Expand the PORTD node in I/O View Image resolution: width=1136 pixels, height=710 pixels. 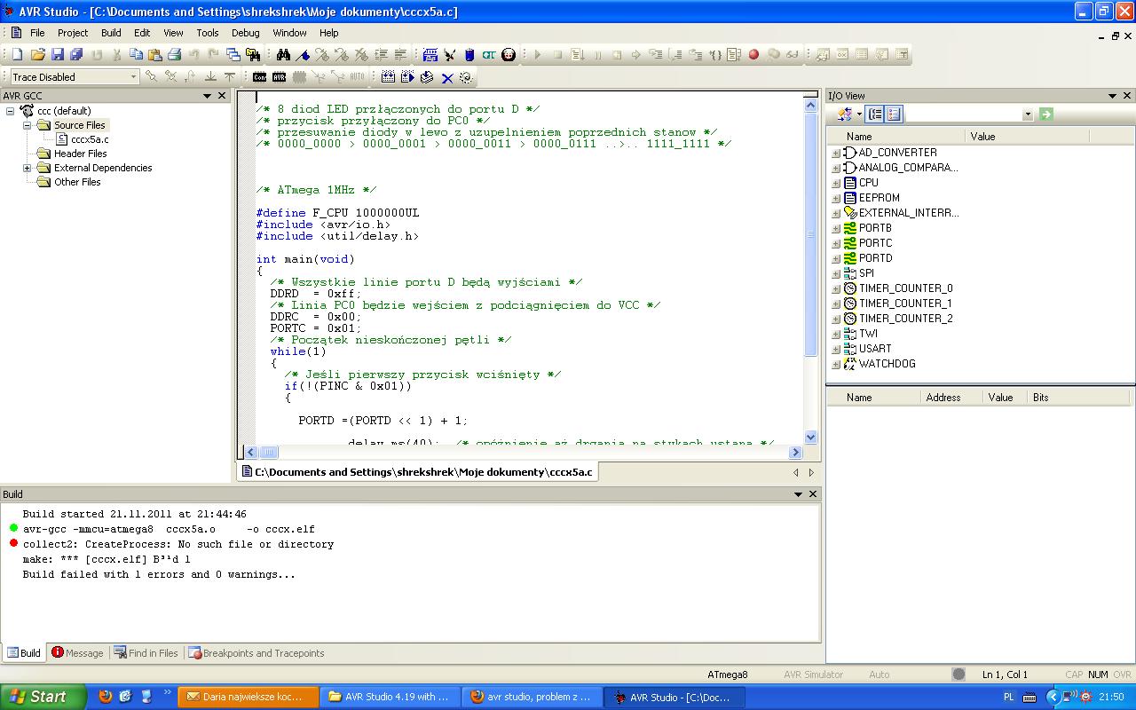point(835,258)
